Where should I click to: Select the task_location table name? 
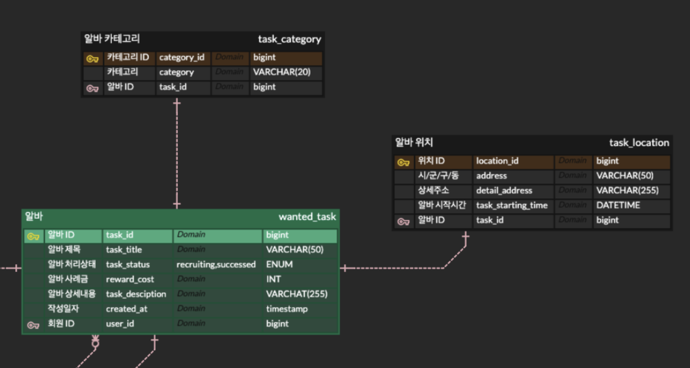point(639,143)
